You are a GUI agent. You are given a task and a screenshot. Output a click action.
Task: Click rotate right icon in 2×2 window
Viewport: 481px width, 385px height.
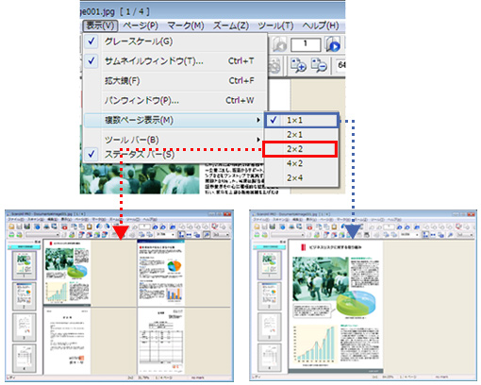coord(108,226)
